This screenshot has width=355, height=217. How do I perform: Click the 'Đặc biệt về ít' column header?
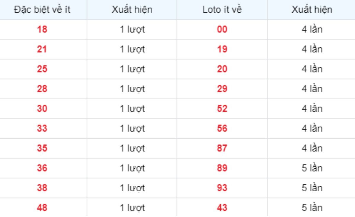point(42,9)
